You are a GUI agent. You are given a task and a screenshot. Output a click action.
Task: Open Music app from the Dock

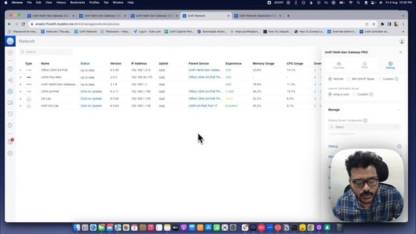151,227
